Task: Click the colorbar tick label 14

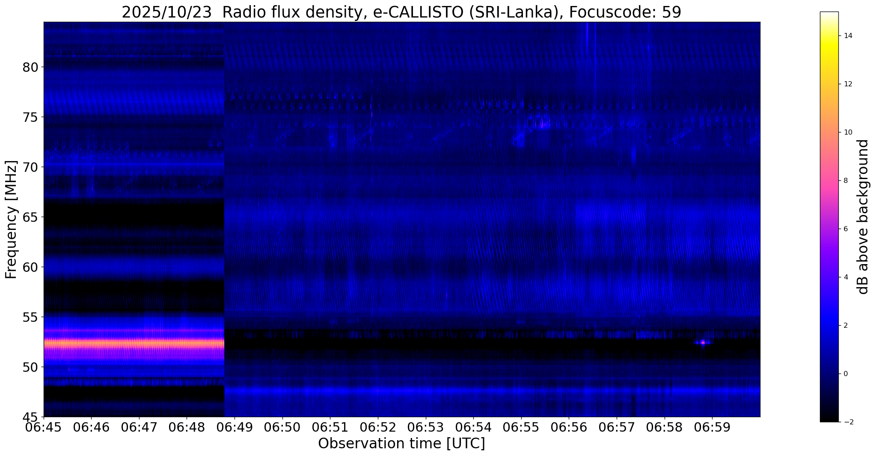Action: click(x=848, y=36)
